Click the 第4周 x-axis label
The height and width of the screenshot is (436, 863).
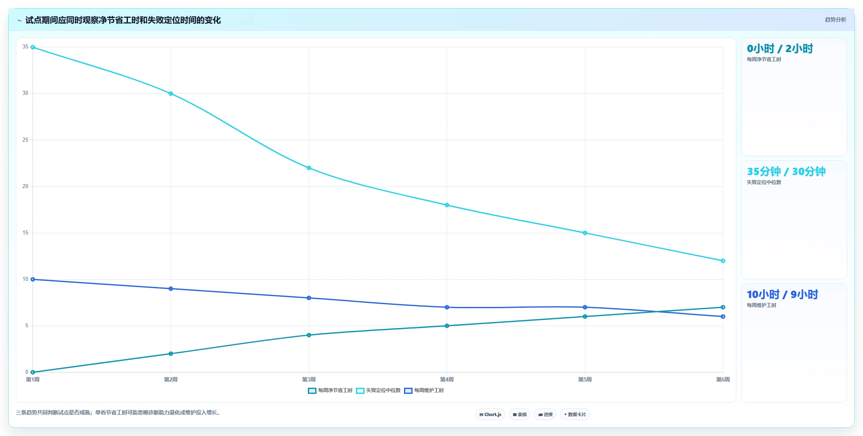[x=447, y=379]
